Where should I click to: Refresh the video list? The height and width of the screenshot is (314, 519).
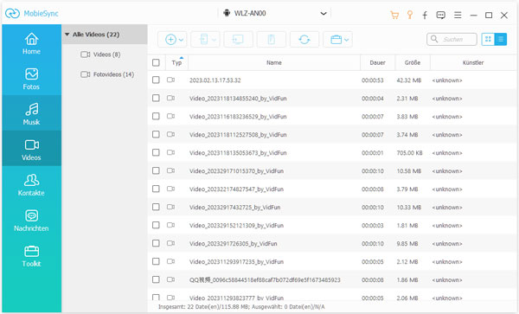304,40
